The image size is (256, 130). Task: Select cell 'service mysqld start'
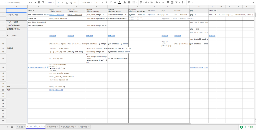point(58,73)
